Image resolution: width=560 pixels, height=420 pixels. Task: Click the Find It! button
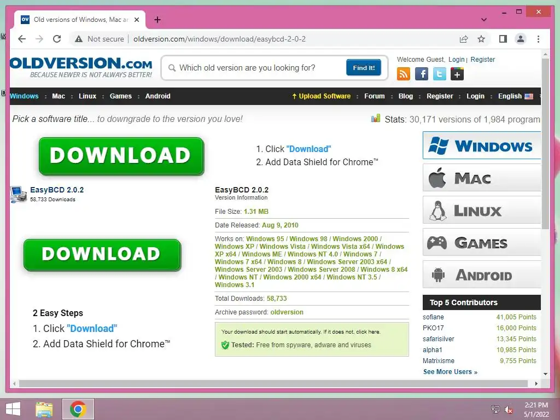click(x=364, y=67)
